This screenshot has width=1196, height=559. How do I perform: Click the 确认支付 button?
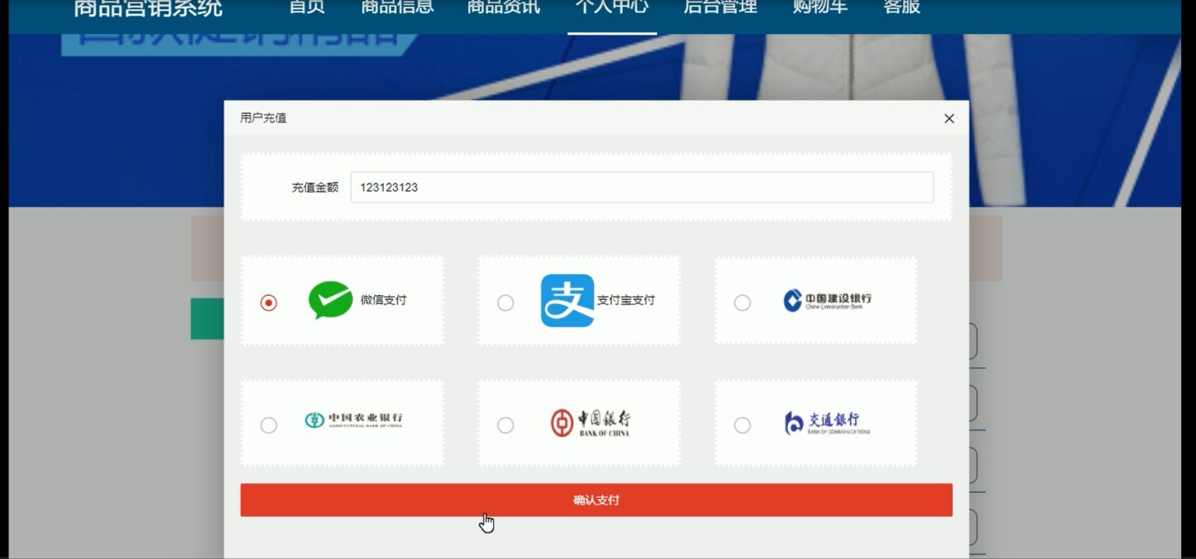[596, 500]
